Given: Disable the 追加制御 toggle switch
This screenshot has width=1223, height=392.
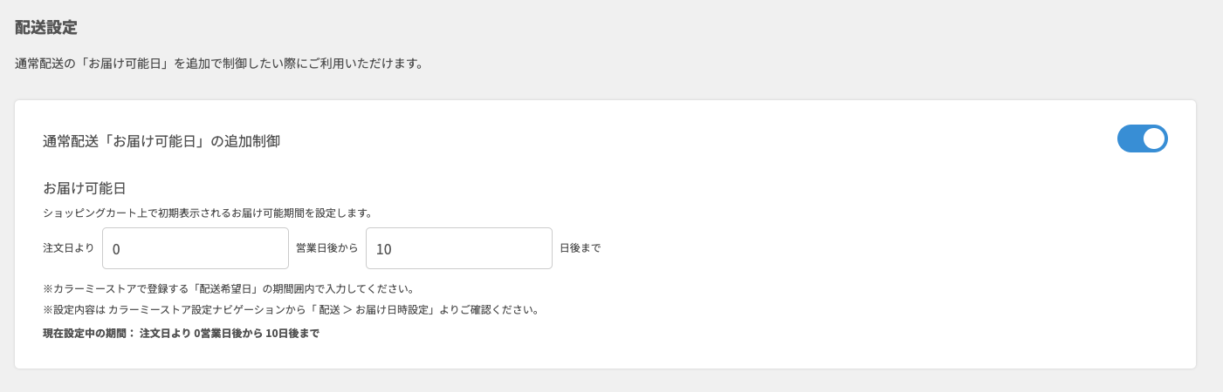Looking at the screenshot, I should [1142, 139].
